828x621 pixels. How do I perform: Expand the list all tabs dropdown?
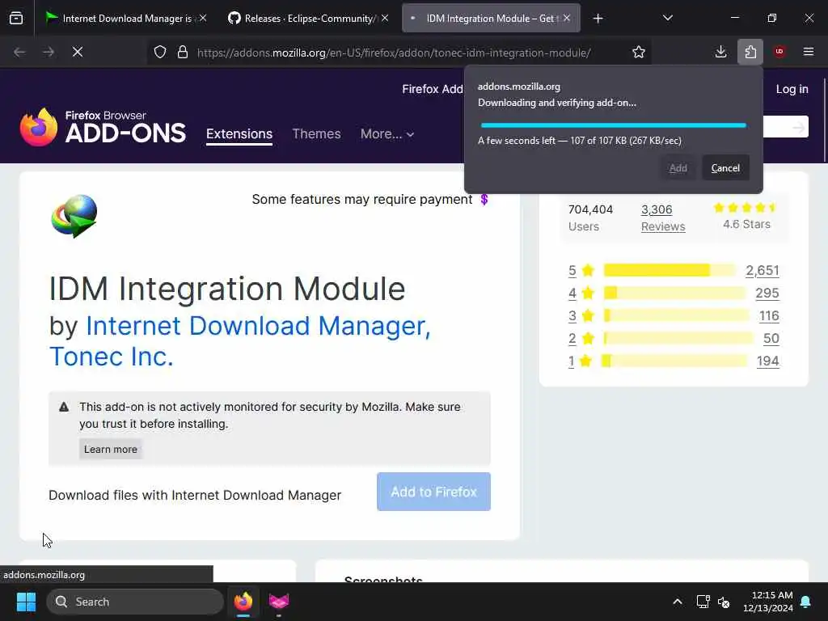pyautogui.click(x=667, y=19)
